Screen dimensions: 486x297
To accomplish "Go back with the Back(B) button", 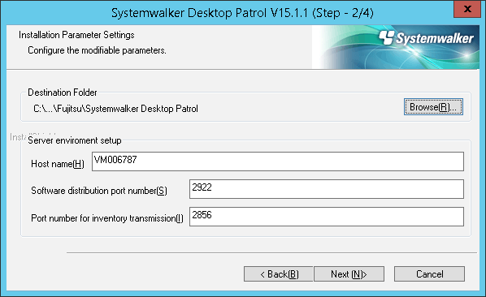I will click(278, 273).
